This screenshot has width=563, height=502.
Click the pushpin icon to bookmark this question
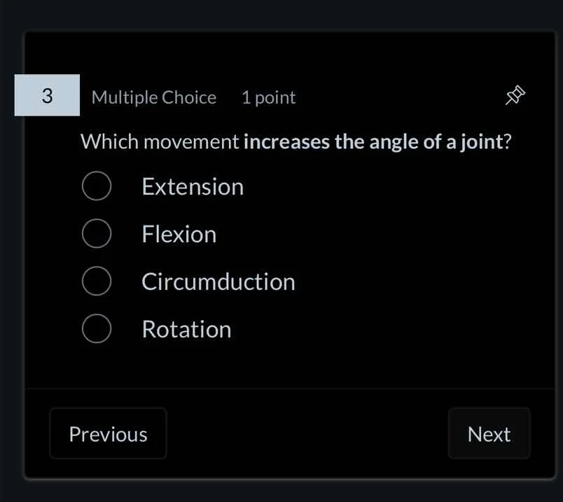pos(515,96)
